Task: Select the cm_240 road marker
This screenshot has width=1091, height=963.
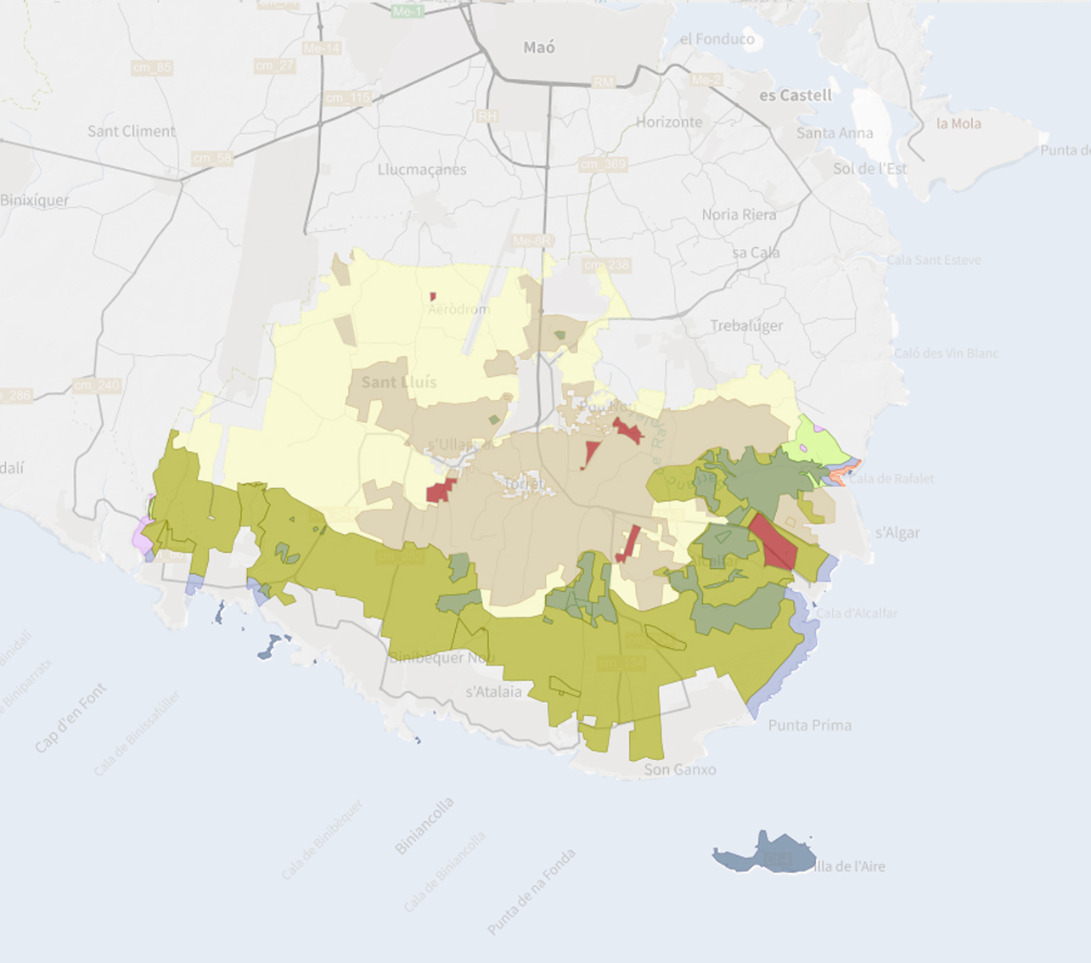Action: pos(96,385)
